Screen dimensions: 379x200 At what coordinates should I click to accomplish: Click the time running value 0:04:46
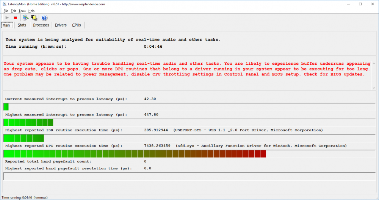pos(153,47)
